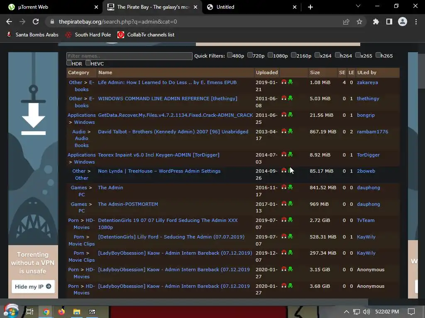
Task: Open the Chrome profile avatar
Action: coord(403,22)
